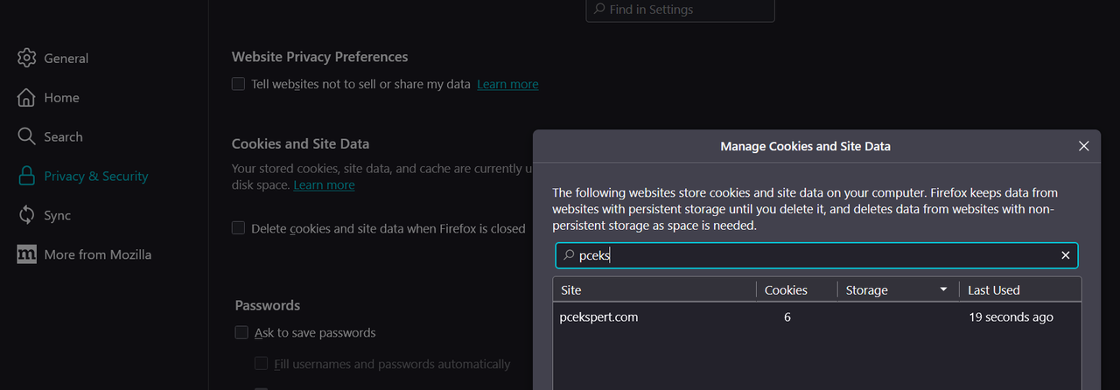Viewport: 1120px width, 390px height.
Task: Open More from Mozilla section
Action: (x=97, y=255)
